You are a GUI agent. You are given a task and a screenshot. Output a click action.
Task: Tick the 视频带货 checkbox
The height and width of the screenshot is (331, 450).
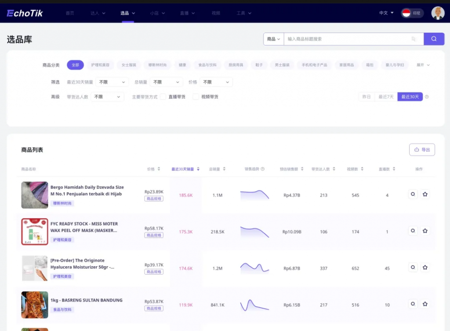click(196, 97)
